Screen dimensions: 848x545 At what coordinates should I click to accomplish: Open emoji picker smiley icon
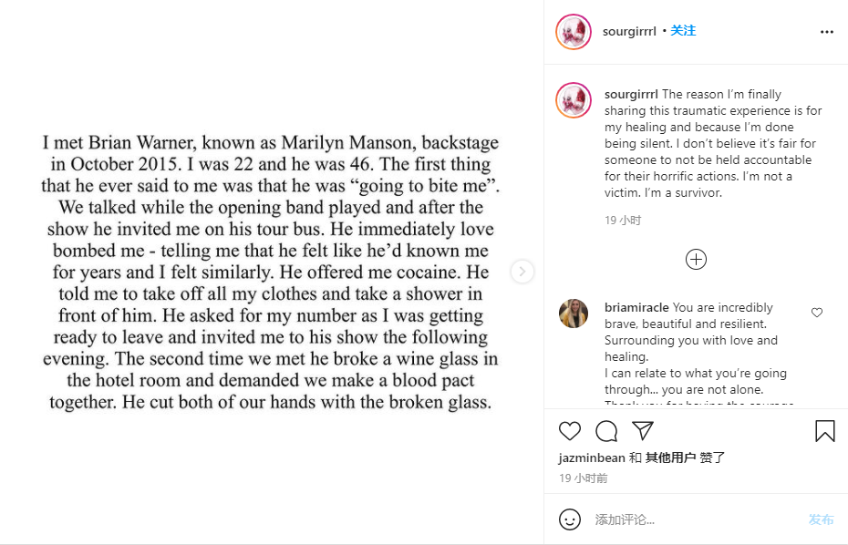click(570, 519)
